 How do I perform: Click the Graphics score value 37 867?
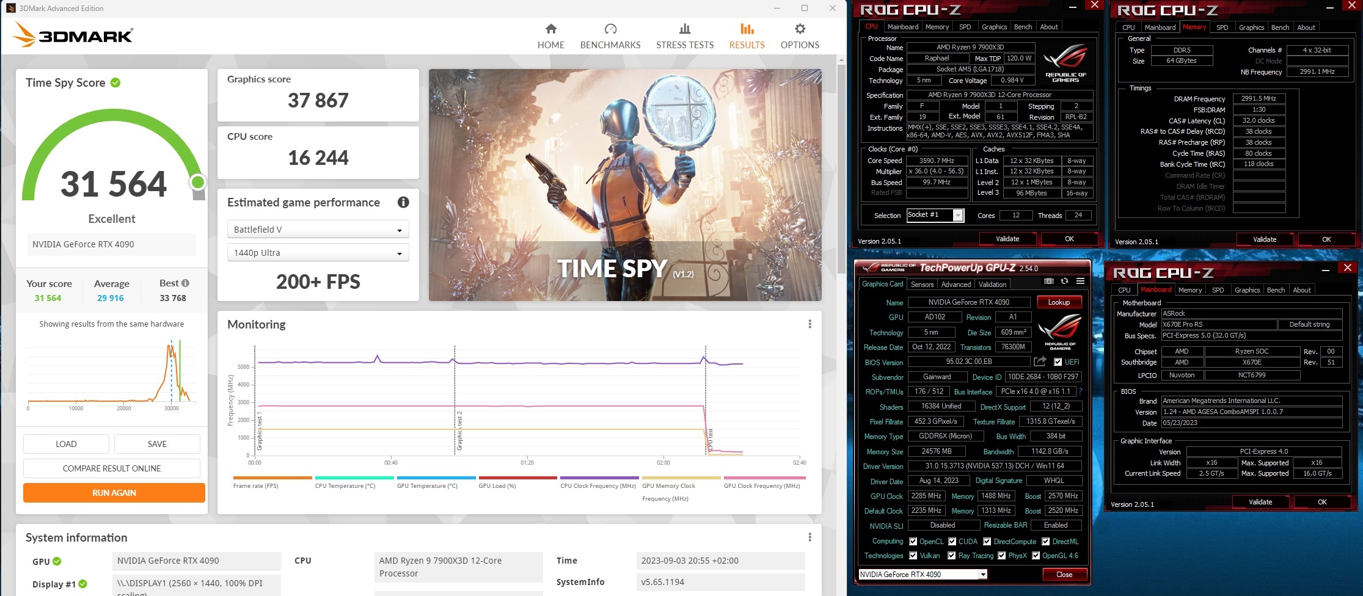(318, 100)
